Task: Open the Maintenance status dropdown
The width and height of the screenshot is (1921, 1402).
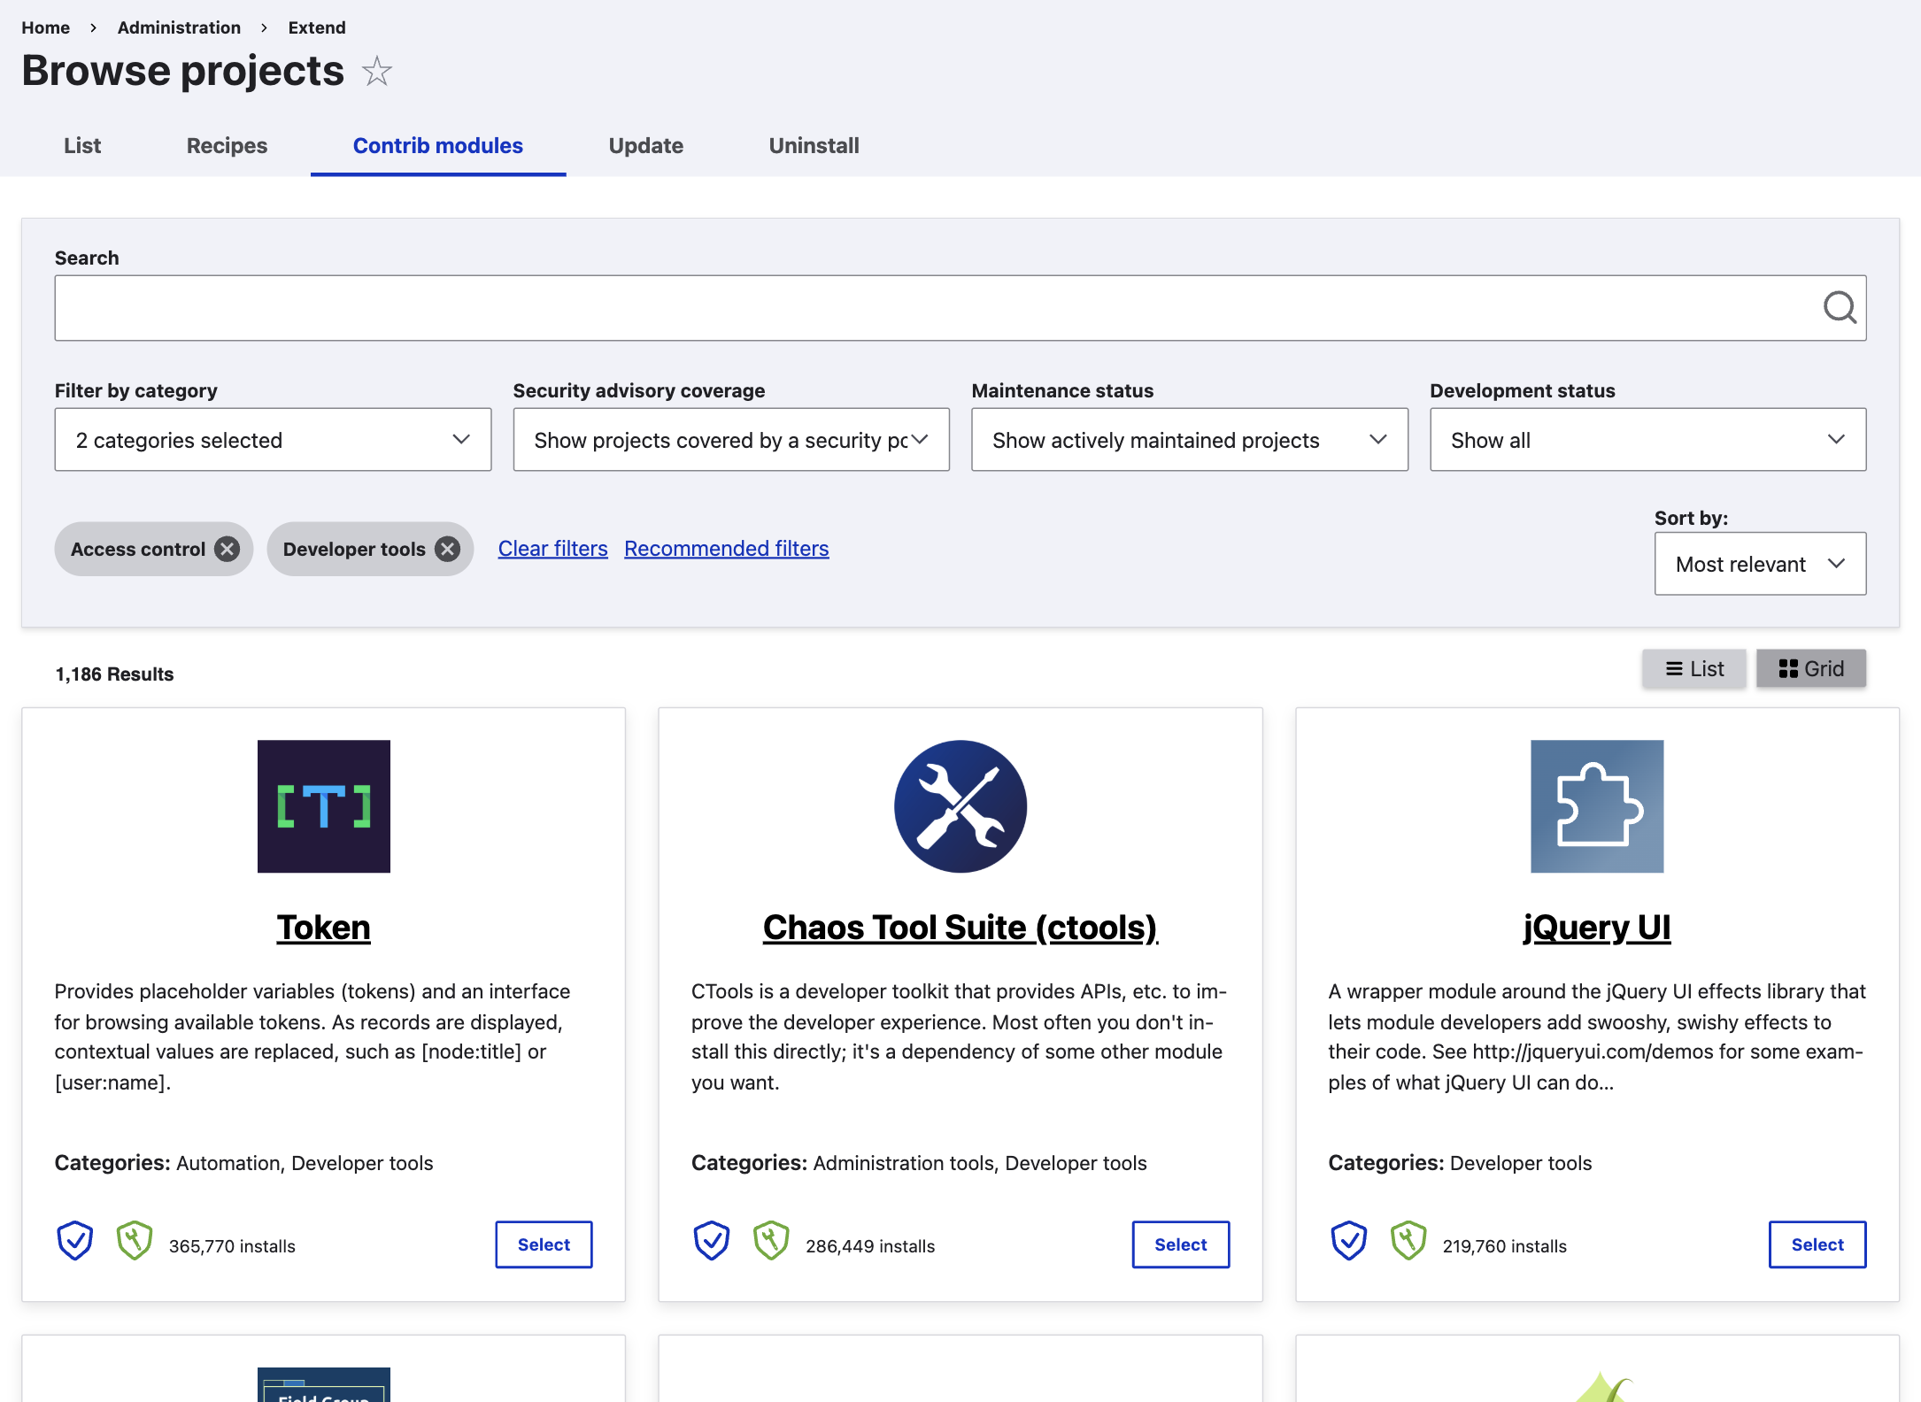Action: click(x=1189, y=439)
